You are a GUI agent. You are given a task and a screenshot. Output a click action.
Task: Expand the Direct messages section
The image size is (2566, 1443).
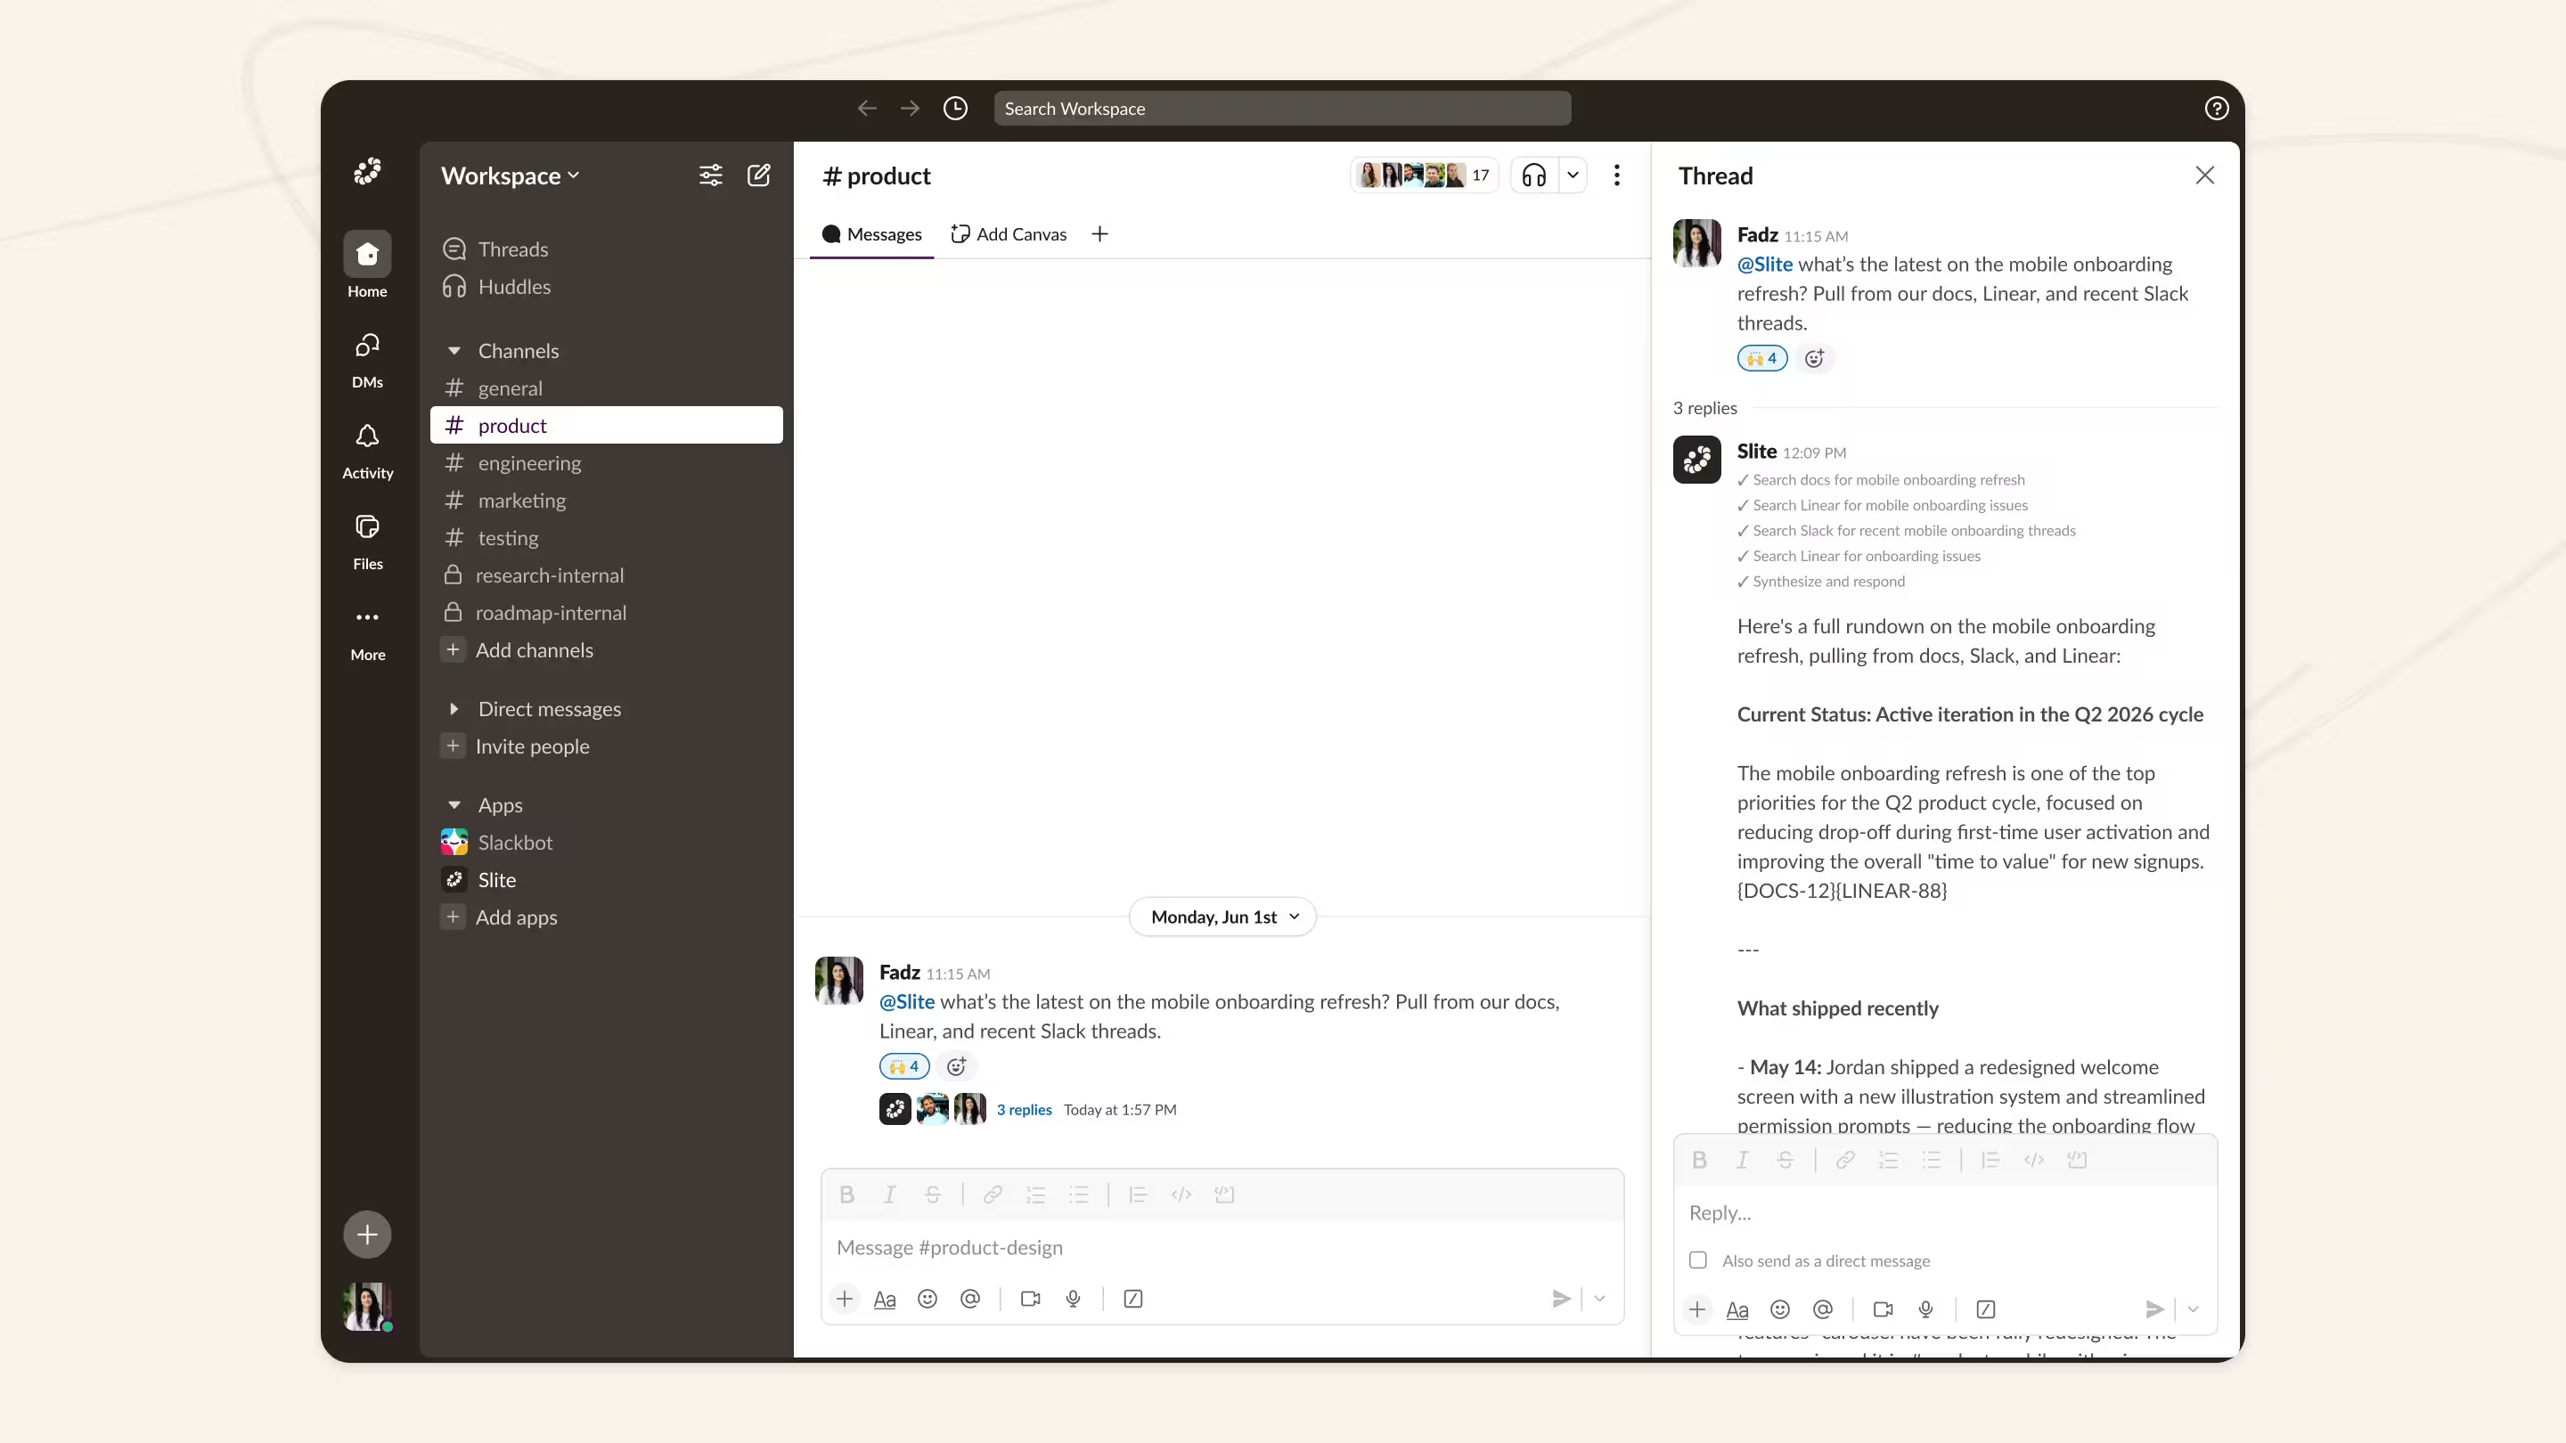pyautogui.click(x=454, y=709)
